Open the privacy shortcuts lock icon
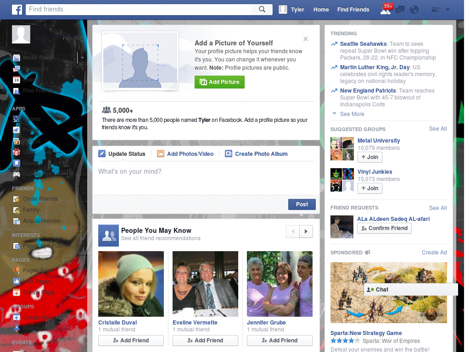 (435, 10)
